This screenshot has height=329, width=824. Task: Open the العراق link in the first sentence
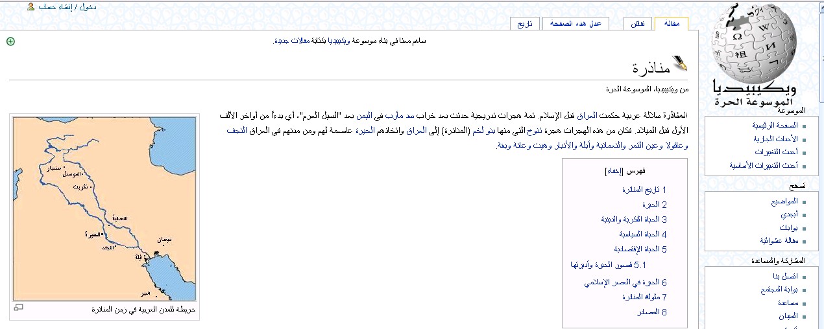(x=587, y=115)
